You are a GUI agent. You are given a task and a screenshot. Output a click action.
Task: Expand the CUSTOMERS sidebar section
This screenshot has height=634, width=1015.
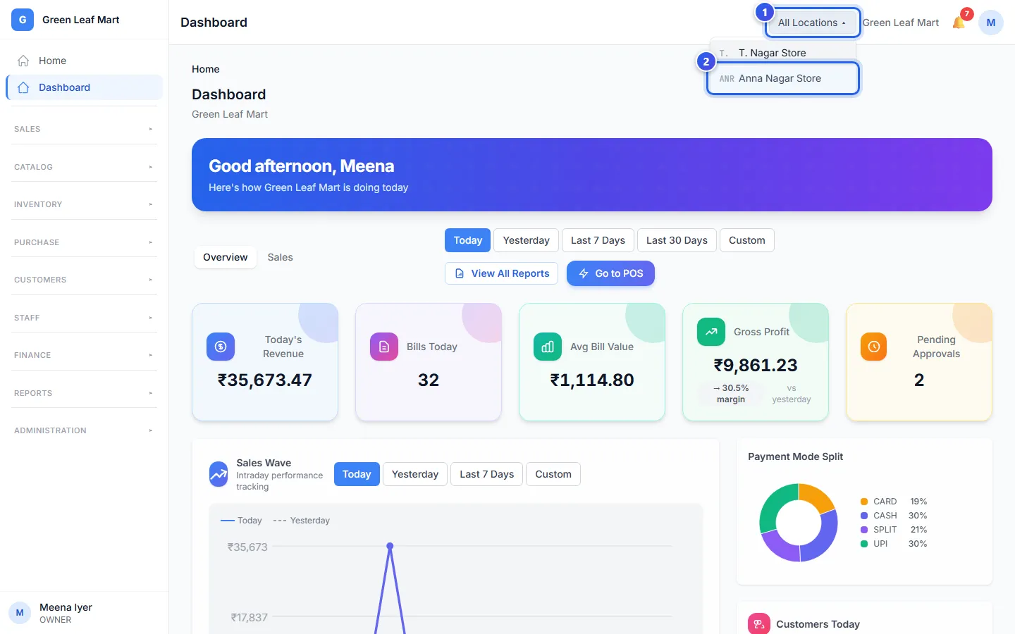(84, 280)
